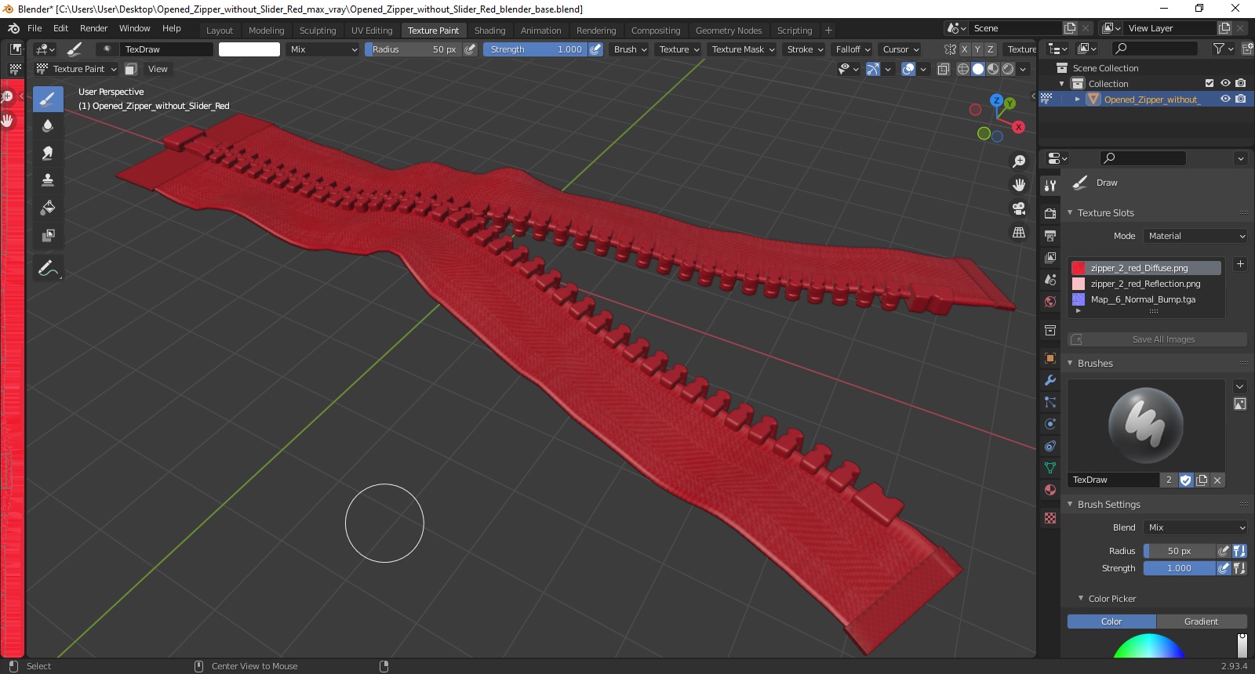The image size is (1255, 674).
Task: Toggle X axis symmetry
Action: (966, 49)
